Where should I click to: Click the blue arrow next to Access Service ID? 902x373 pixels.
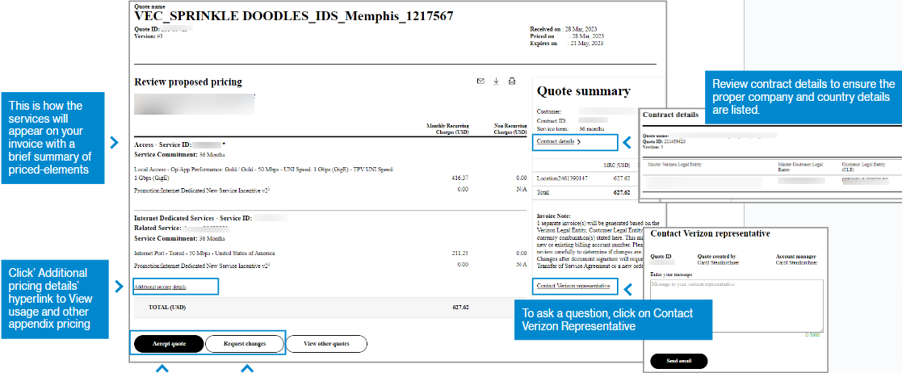115,143
